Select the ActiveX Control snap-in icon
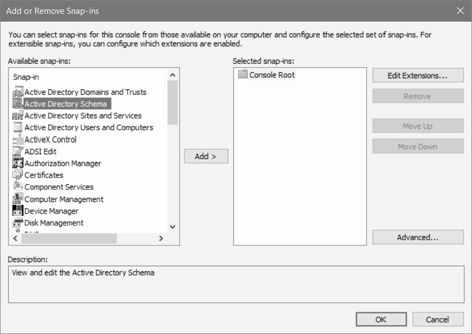Viewport: 472px width, 334px height. 18,139
